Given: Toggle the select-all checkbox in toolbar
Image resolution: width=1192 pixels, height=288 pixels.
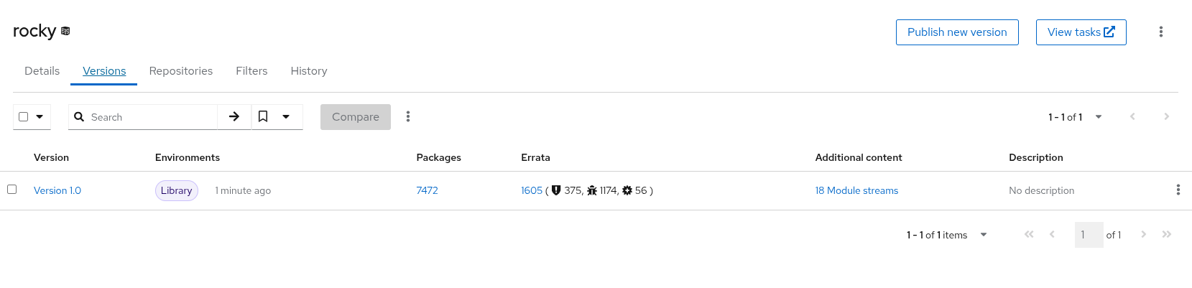Looking at the screenshot, I should pos(24,116).
